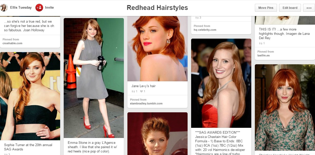The image size is (315, 155).
Task: Open the Christina Hendricks green dress pin image
Action: 285,107
